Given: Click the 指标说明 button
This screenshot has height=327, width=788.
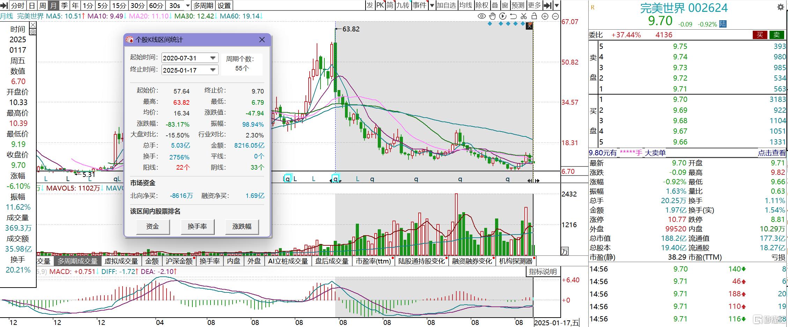Looking at the screenshot, I should click(x=543, y=272).
